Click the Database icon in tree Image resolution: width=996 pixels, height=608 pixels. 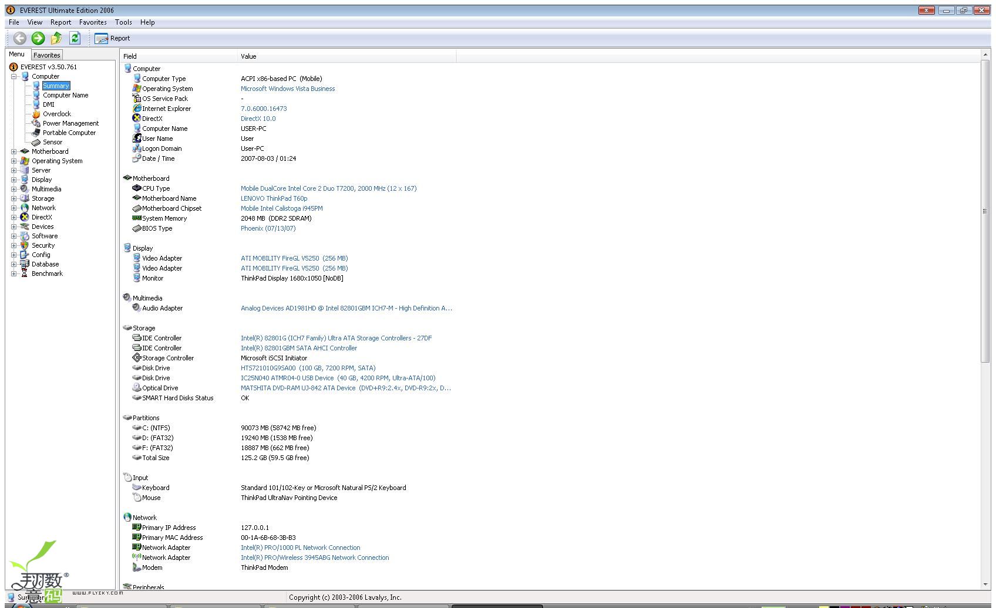[x=25, y=264]
